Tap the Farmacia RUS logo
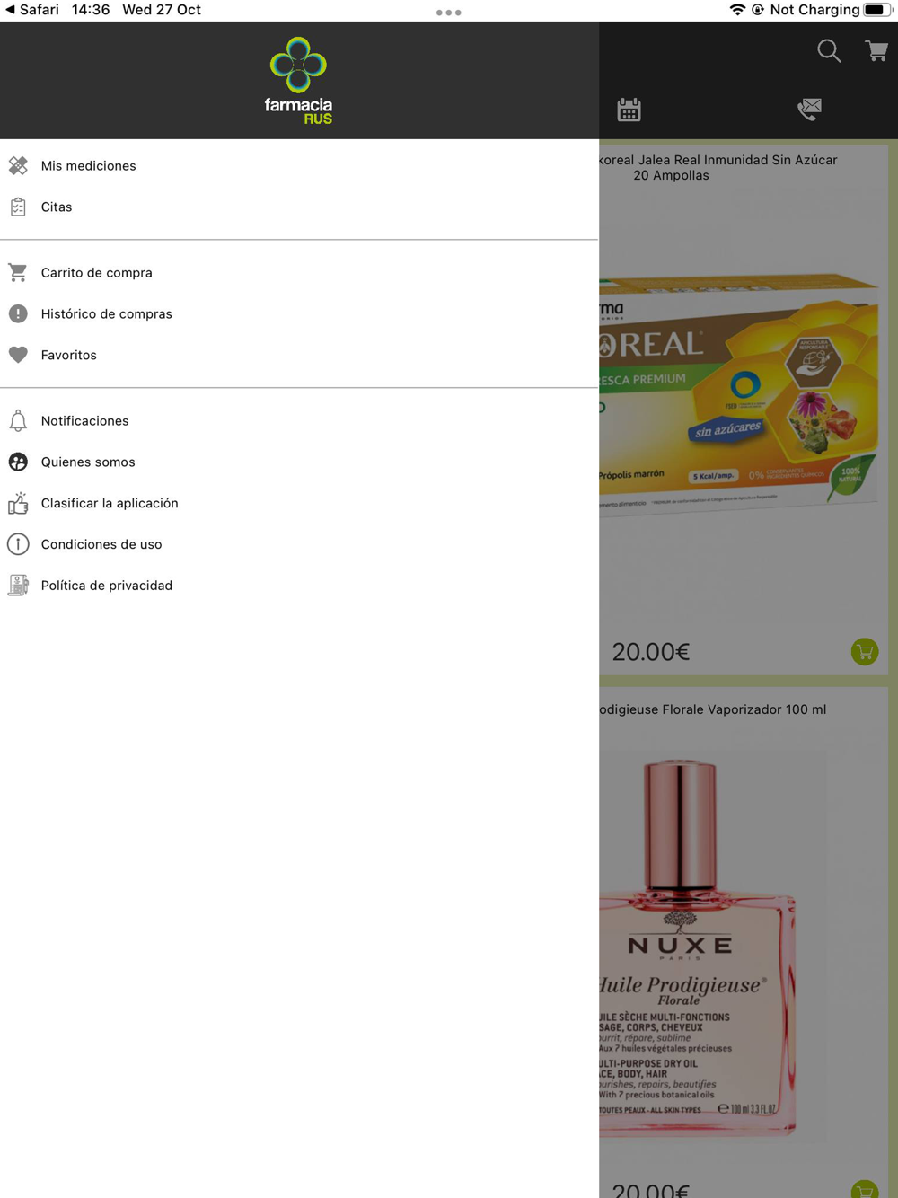Image resolution: width=898 pixels, height=1198 pixels. pyautogui.click(x=298, y=81)
